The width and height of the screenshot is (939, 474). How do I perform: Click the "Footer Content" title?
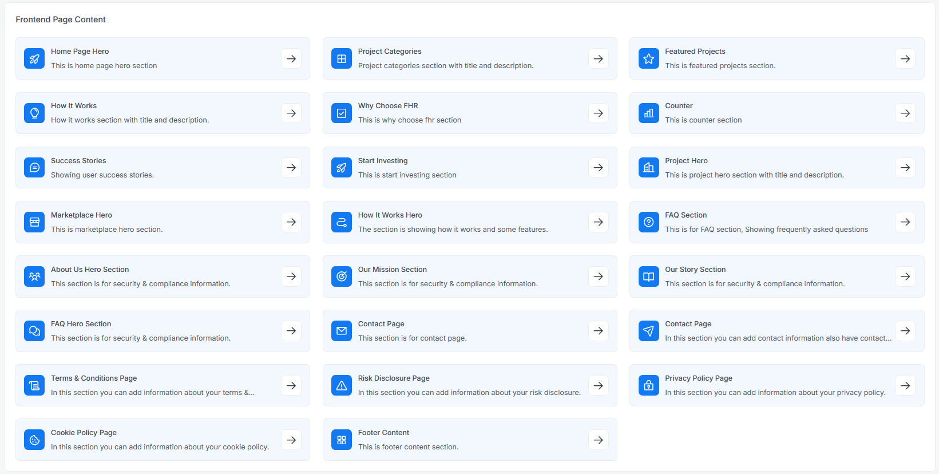(383, 433)
